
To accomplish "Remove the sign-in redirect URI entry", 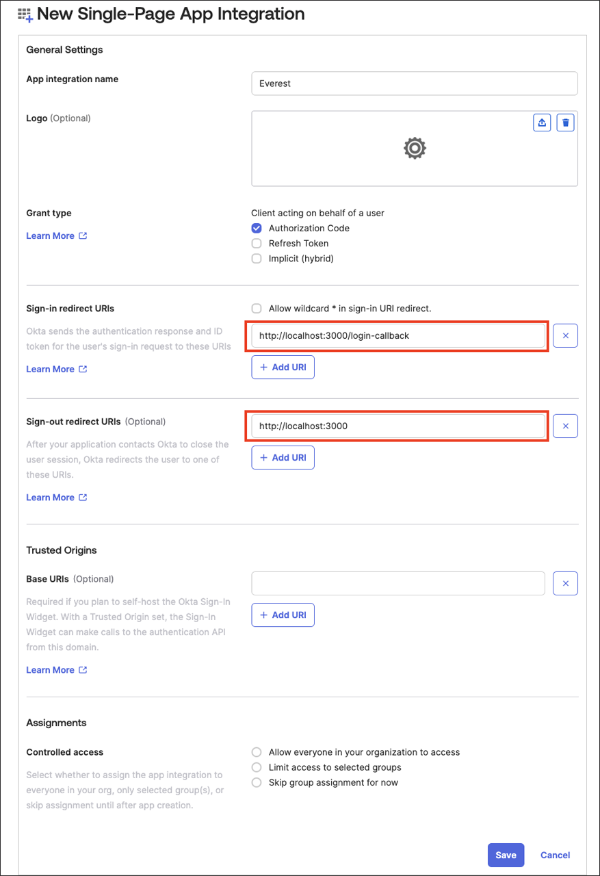I will click(565, 336).
